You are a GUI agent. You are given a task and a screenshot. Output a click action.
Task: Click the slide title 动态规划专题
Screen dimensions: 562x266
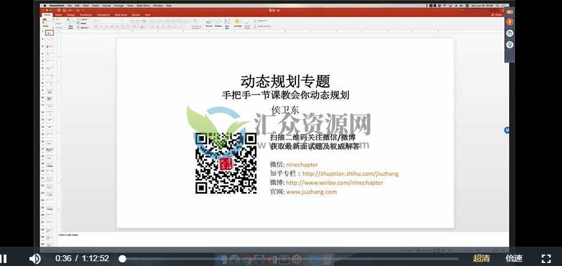click(285, 81)
